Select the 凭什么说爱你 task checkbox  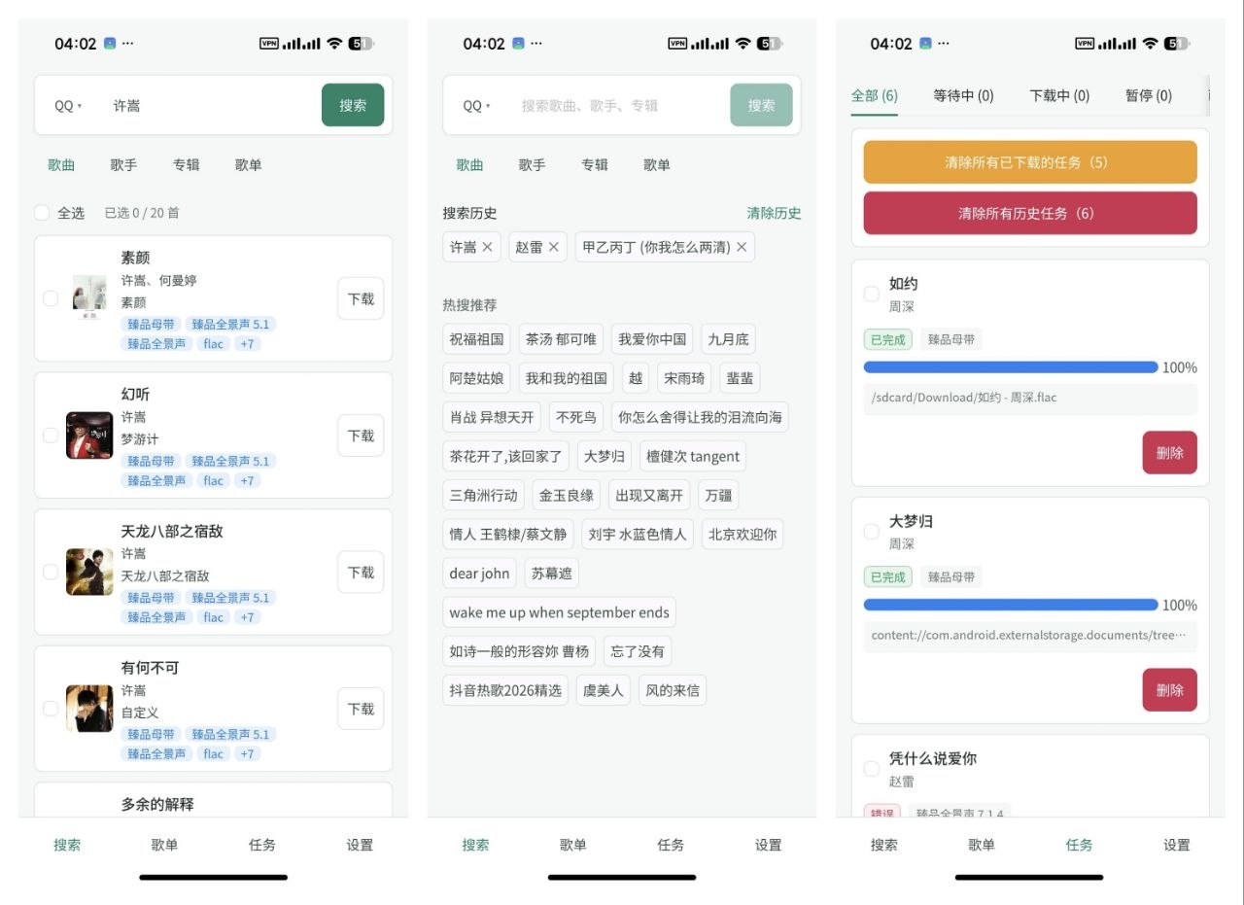[872, 769]
